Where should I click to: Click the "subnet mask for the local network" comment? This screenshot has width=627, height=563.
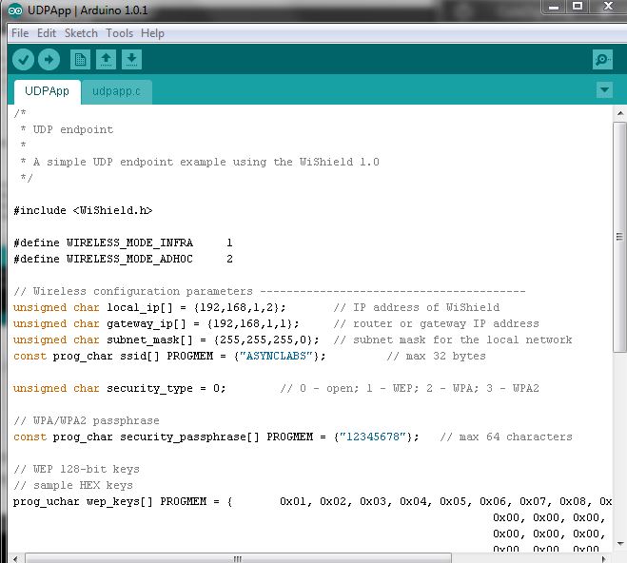(453, 340)
